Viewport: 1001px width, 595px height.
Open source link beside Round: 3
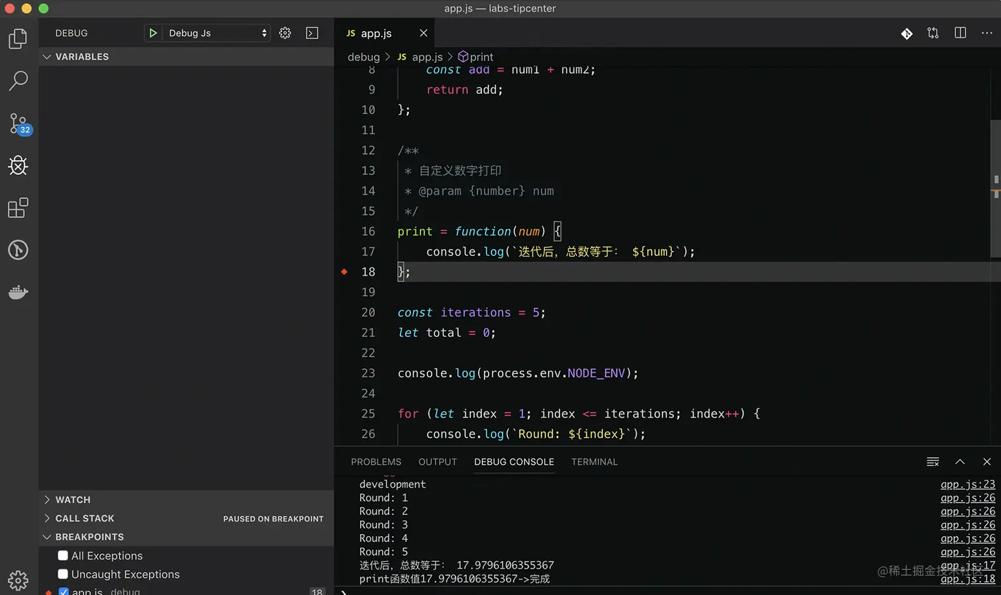click(x=967, y=525)
